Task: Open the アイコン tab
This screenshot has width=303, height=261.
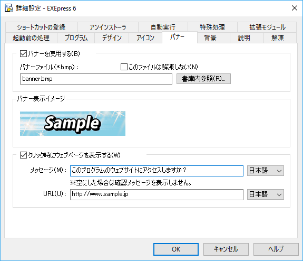Action: tap(145, 38)
